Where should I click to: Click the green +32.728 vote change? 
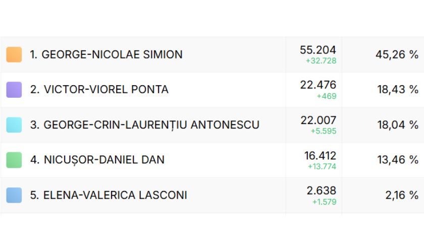tap(321, 61)
